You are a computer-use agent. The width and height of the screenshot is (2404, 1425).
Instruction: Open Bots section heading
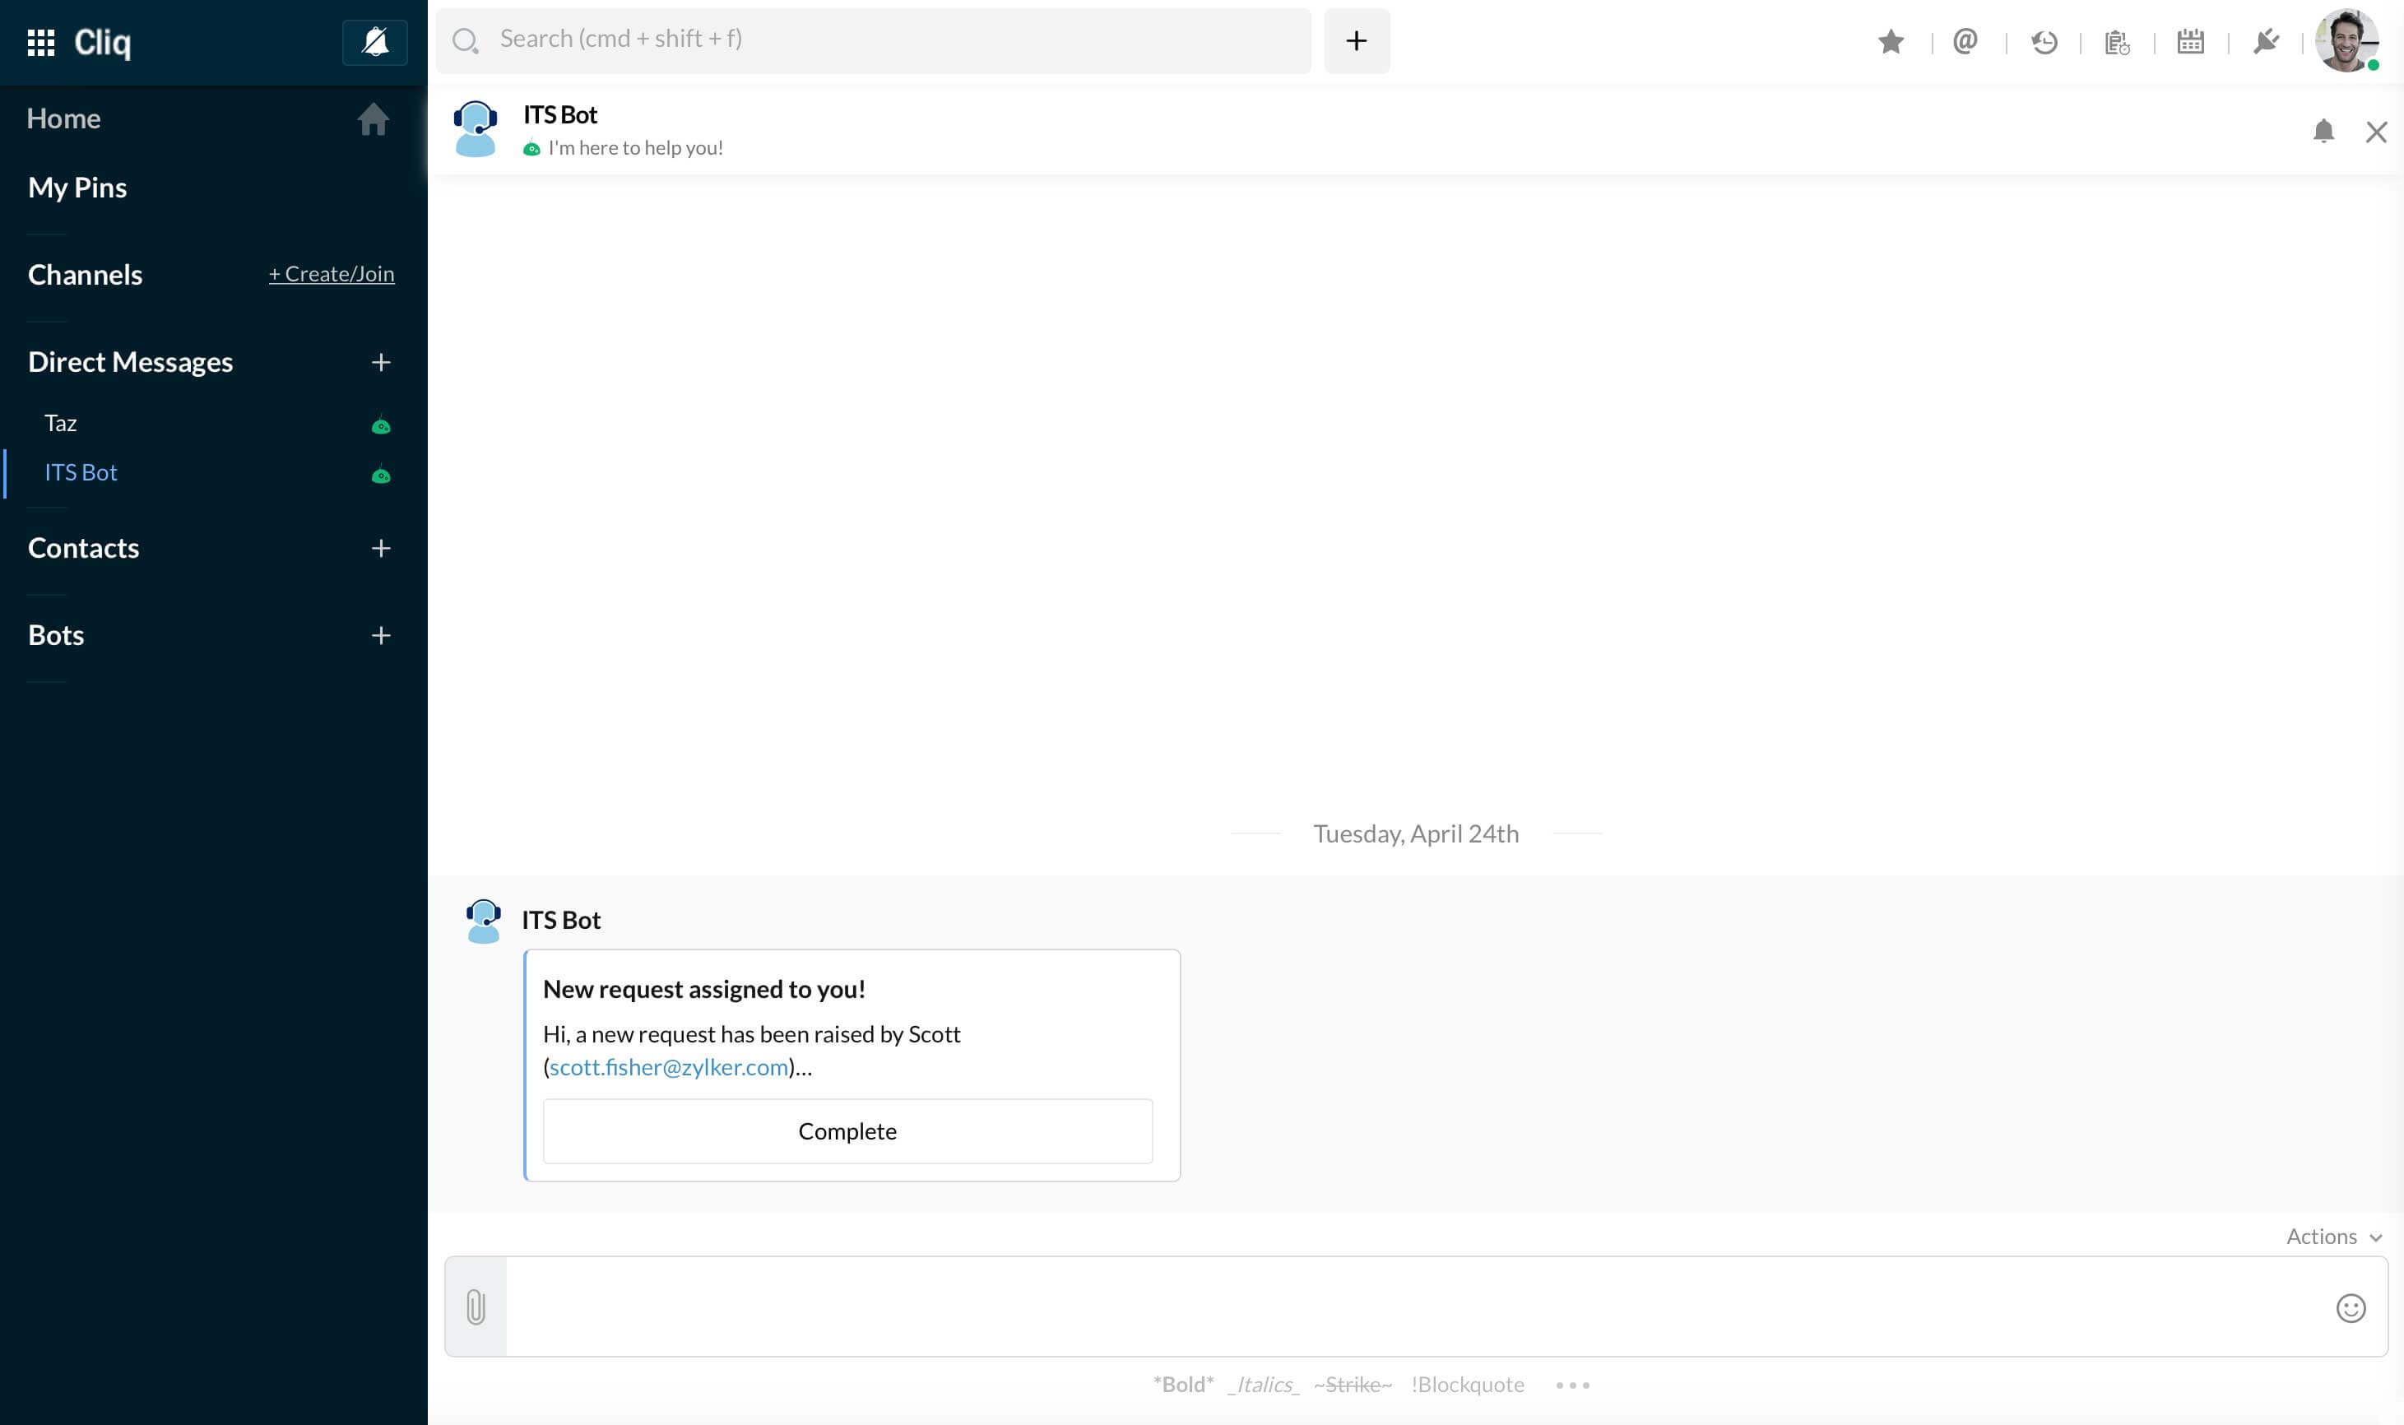point(56,636)
